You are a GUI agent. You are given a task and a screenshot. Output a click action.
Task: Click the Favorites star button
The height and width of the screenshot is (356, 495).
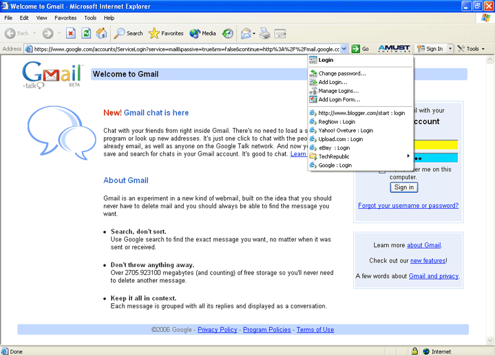tap(166, 33)
